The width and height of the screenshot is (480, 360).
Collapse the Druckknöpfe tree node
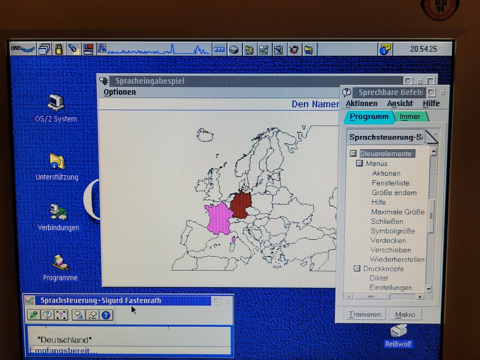[x=357, y=269]
